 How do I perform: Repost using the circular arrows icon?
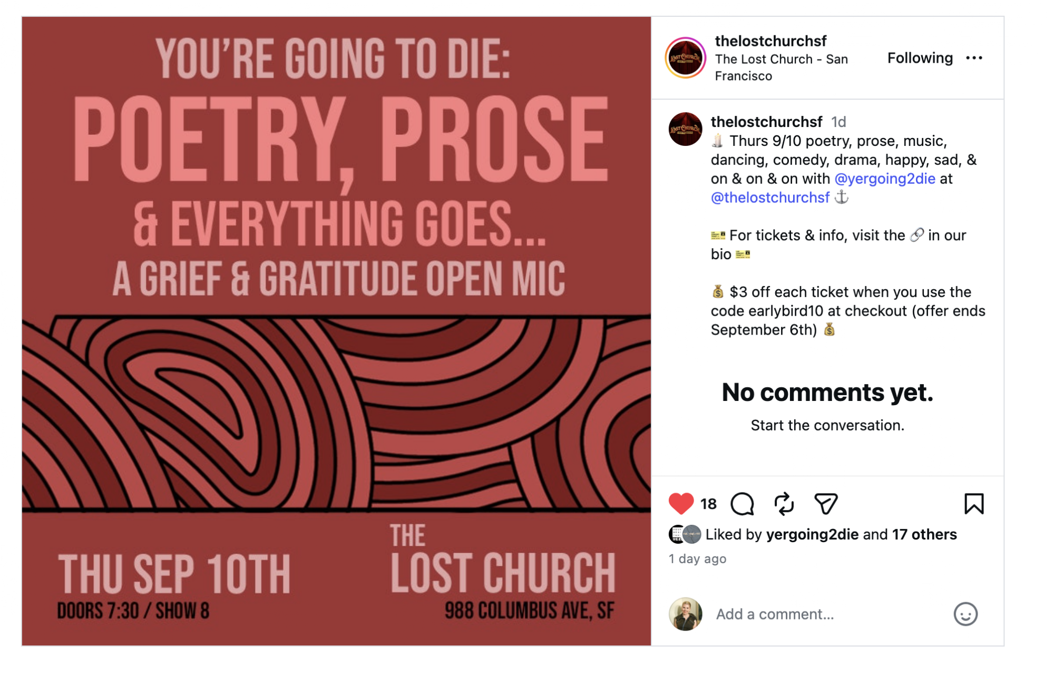click(784, 504)
